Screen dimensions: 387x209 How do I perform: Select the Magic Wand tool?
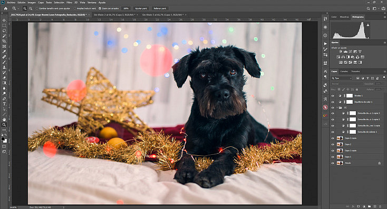pyautogui.click(x=4, y=36)
